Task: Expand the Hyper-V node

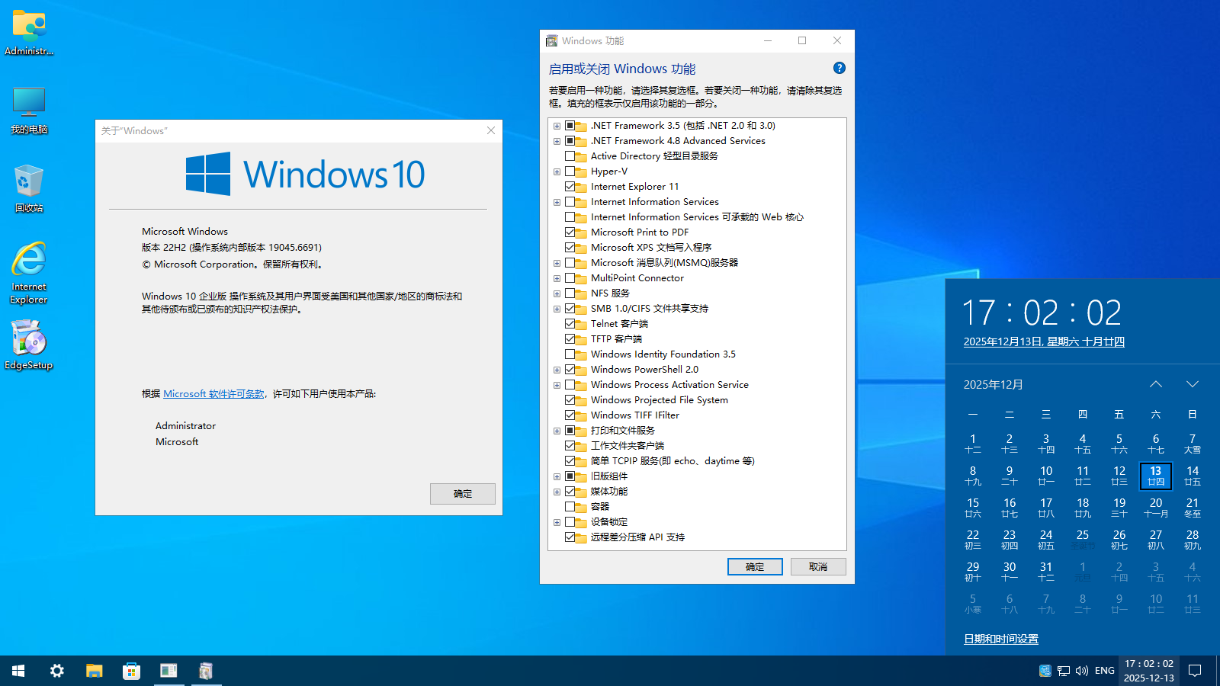Action: 557,171
